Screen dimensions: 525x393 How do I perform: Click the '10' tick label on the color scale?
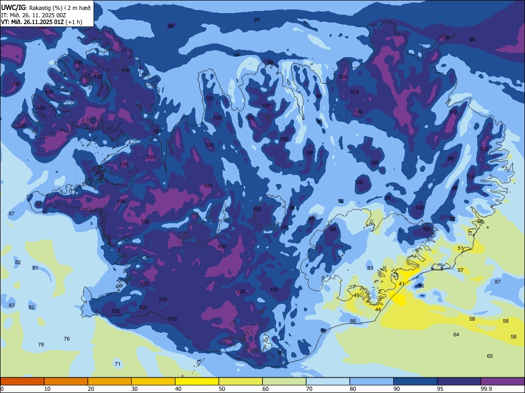(x=47, y=389)
